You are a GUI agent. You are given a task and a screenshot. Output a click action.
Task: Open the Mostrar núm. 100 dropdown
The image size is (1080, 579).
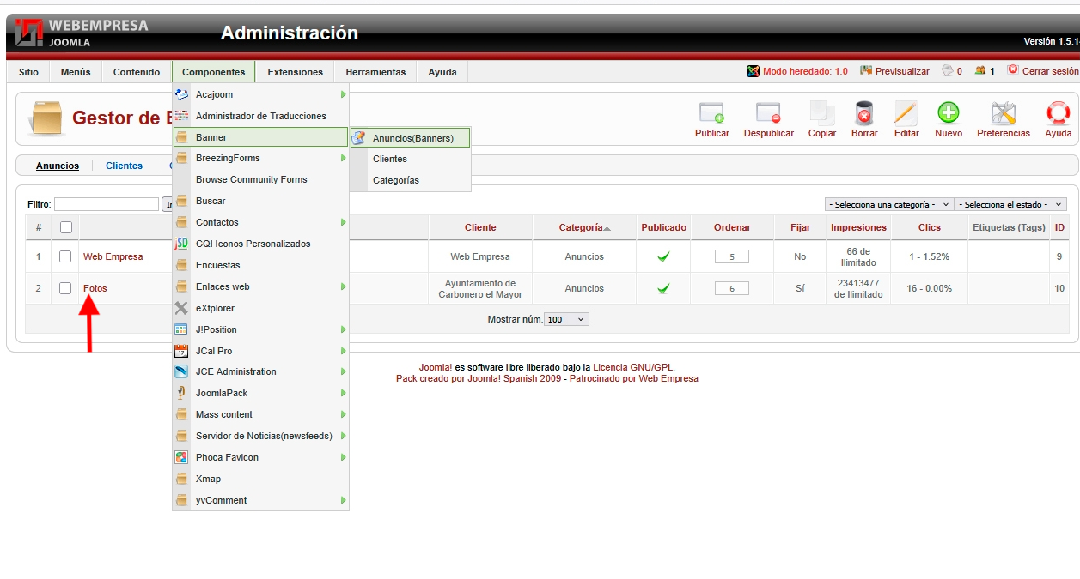[x=566, y=319]
